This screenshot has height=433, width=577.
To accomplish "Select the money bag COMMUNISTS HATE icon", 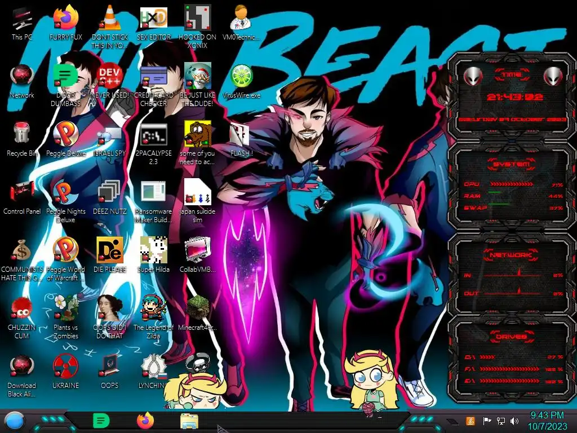I will click(x=22, y=260).
